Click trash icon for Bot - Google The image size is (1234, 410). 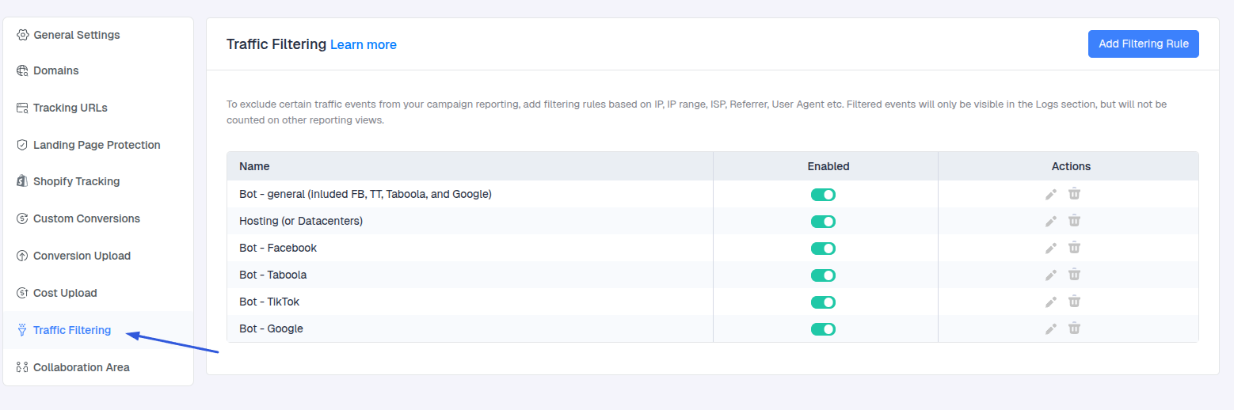pyautogui.click(x=1074, y=328)
